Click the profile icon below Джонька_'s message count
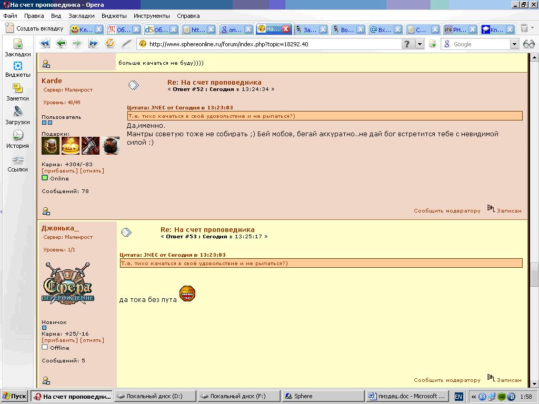Image resolution: width=539 pixels, height=404 pixels. (46, 380)
